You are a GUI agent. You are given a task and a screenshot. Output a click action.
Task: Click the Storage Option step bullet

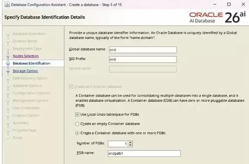[x=8, y=71]
